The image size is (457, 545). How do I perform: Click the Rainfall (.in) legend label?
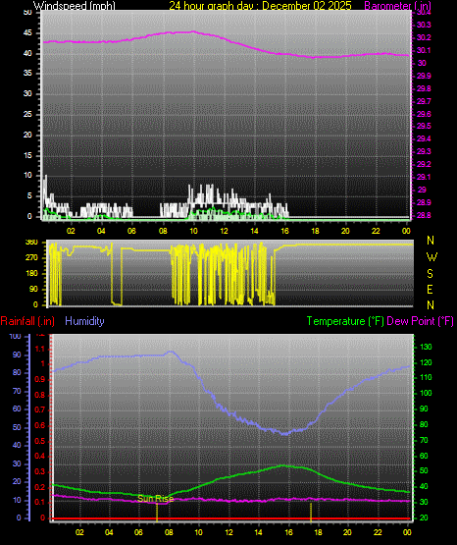pos(27,321)
